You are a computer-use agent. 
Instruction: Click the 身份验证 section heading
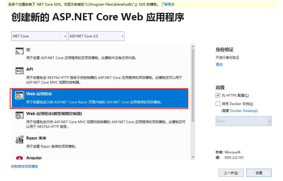pyautogui.click(x=225, y=50)
